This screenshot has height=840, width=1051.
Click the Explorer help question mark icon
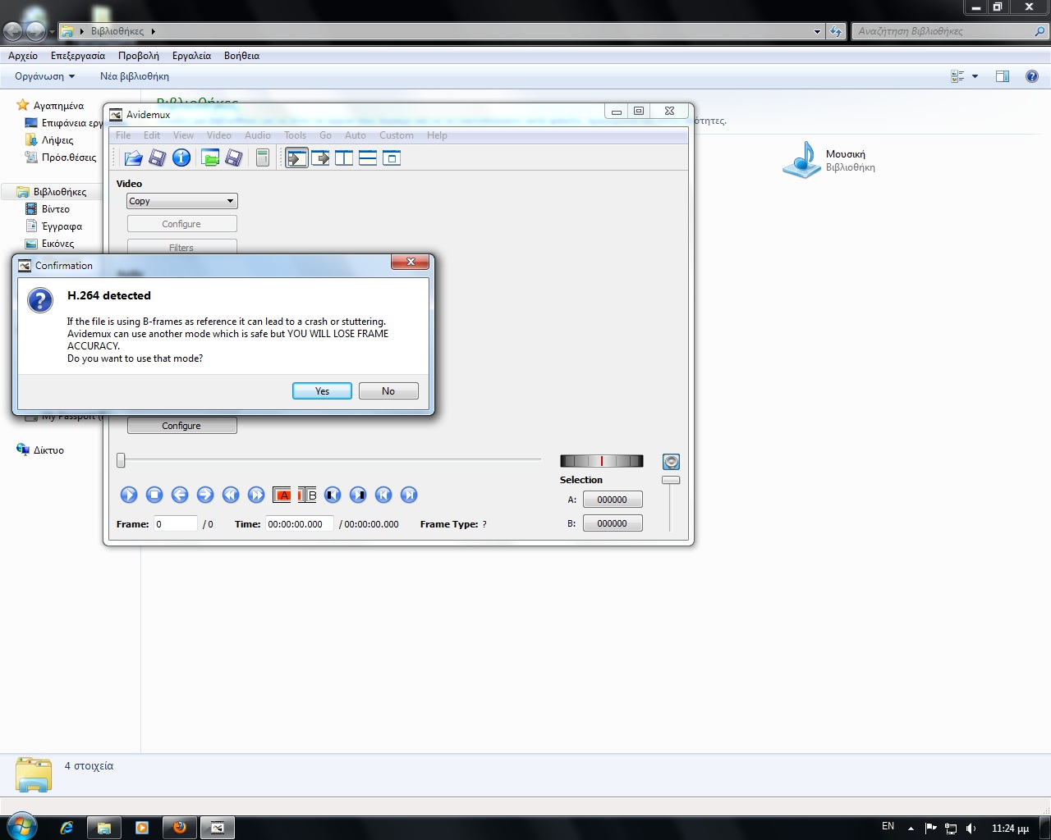[1032, 76]
